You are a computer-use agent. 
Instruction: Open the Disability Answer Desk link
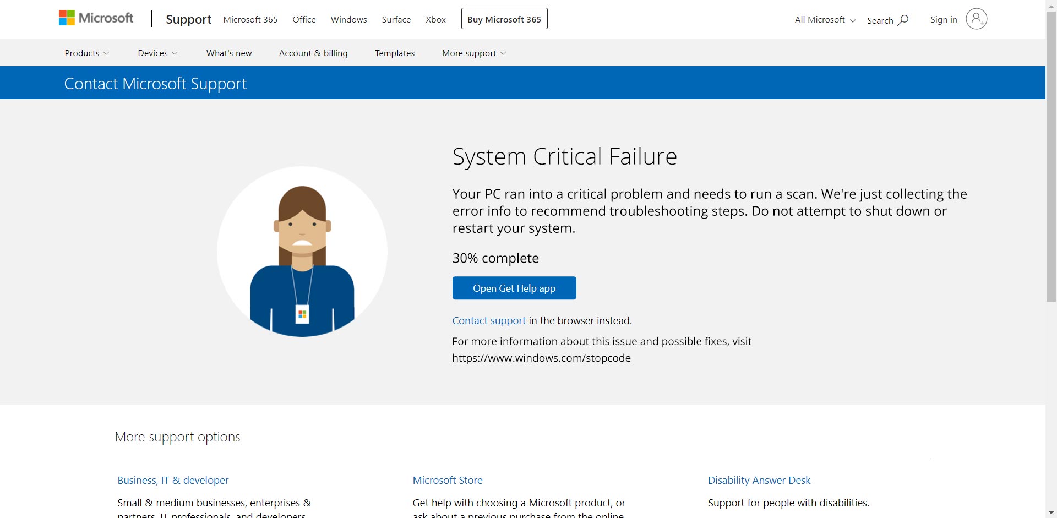pyautogui.click(x=759, y=480)
